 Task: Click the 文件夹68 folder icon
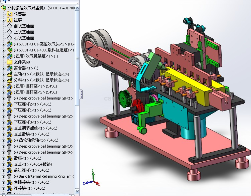pos(9,62)
